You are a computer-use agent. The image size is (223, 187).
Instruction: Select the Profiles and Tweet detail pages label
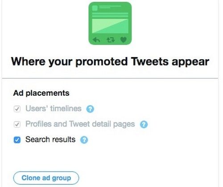pos(80,124)
